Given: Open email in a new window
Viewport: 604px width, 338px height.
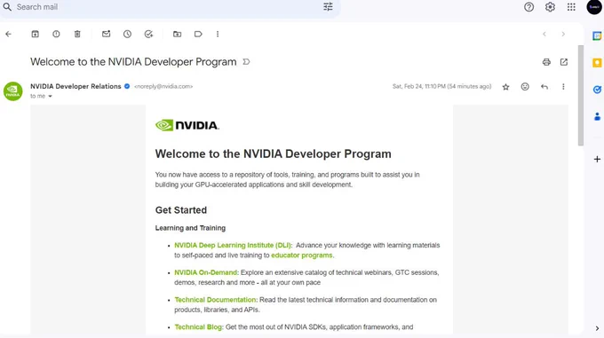Looking at the screenshot, I should point(564,62).
